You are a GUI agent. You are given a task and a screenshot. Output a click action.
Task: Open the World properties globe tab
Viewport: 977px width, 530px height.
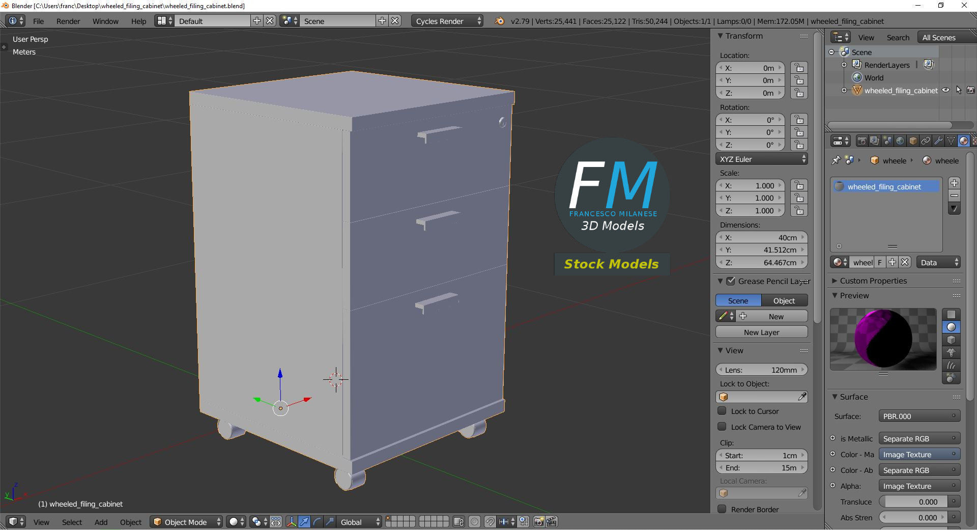point(900,141)
